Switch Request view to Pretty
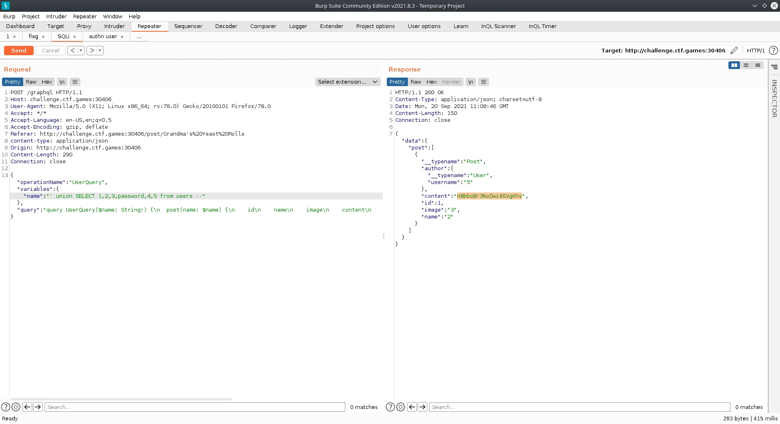The image size is (780, 424). click(13, 82)
